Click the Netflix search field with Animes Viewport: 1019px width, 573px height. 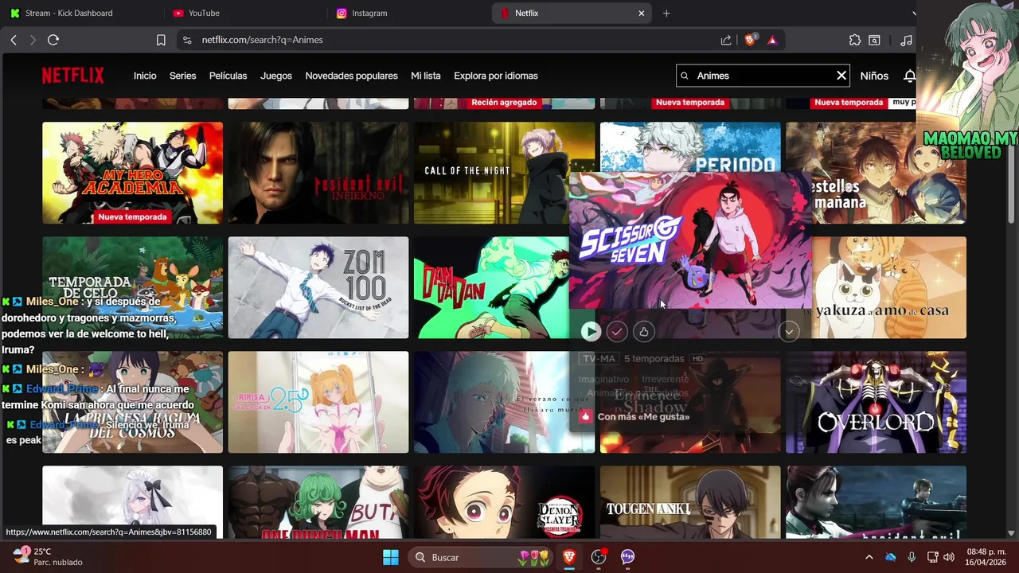click(x=763, y=76)
